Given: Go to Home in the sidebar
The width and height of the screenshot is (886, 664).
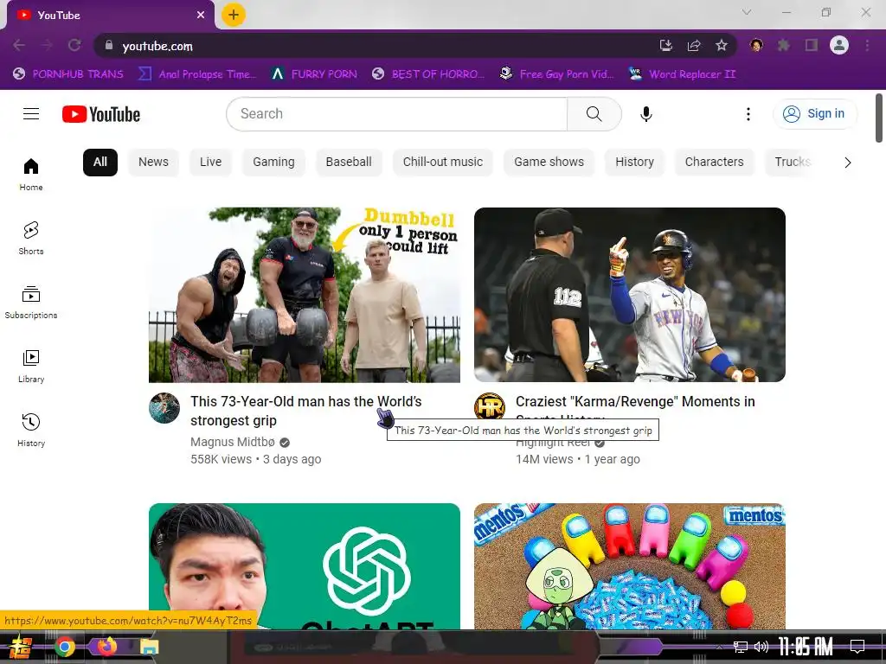Looking at the screenshot, I should pos(31,175).
